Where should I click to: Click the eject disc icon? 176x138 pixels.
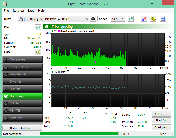pos(93,19)
